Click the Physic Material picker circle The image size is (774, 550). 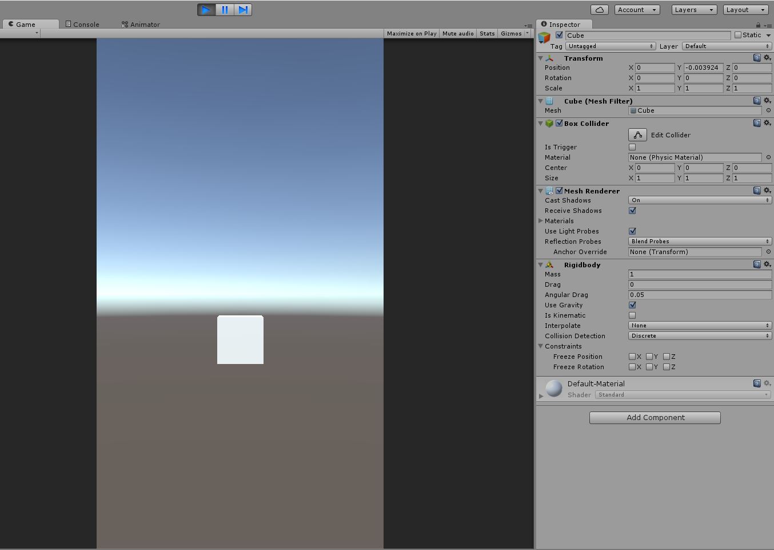[768, 157]
